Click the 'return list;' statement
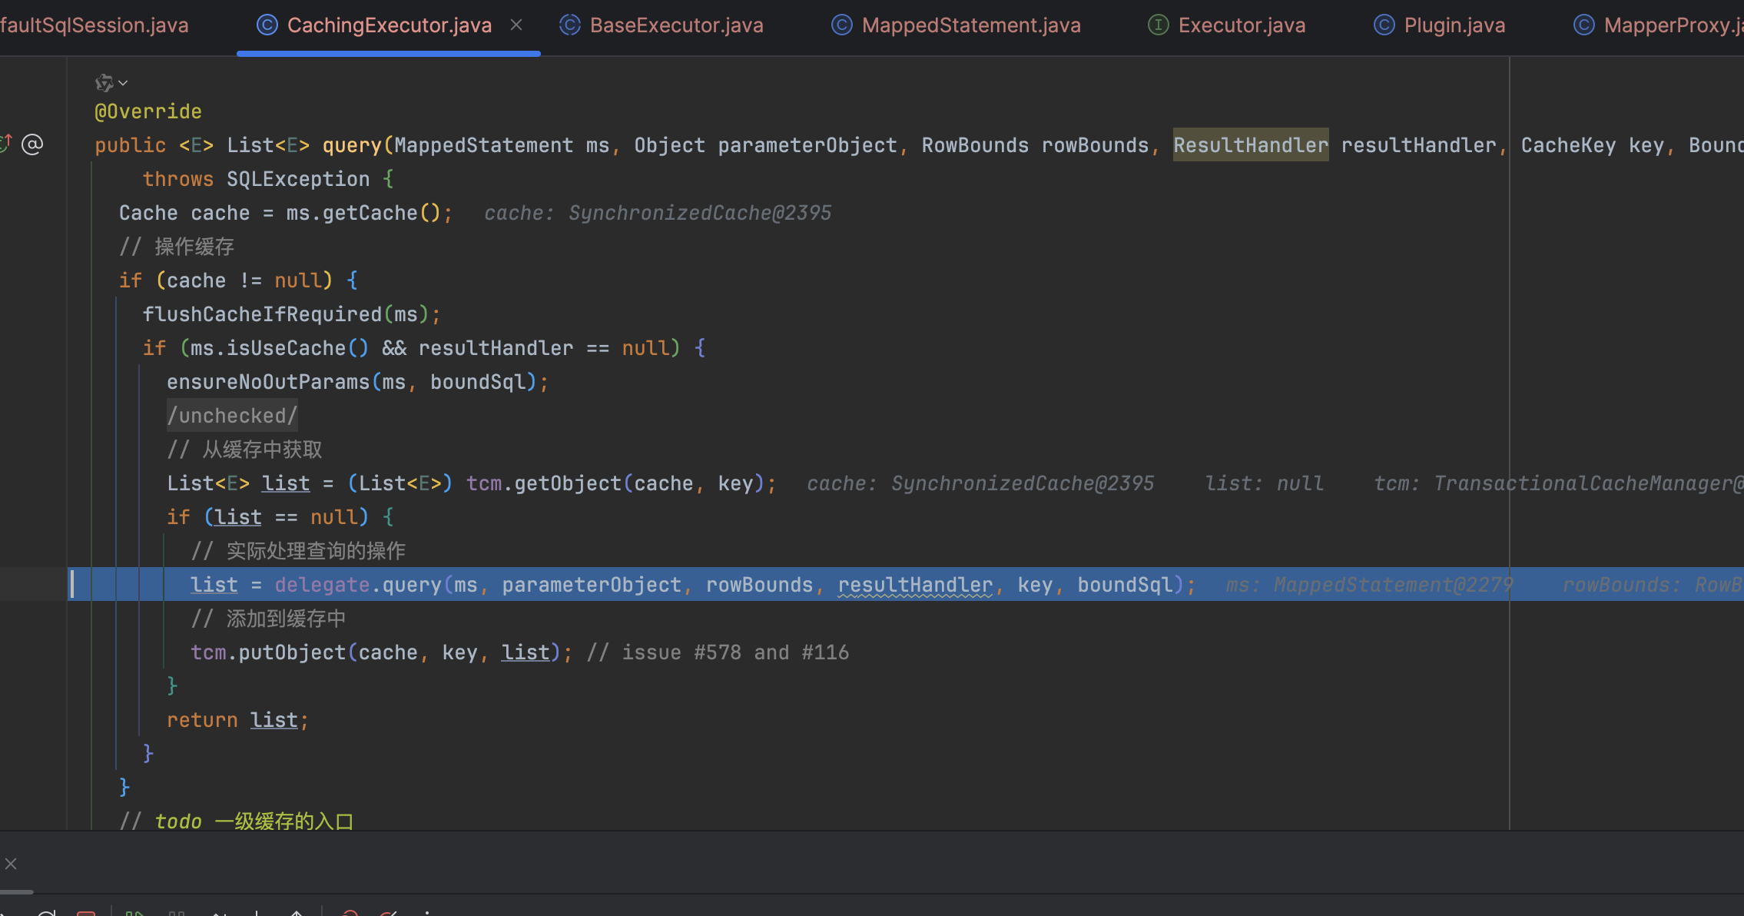 coord(237,720)
